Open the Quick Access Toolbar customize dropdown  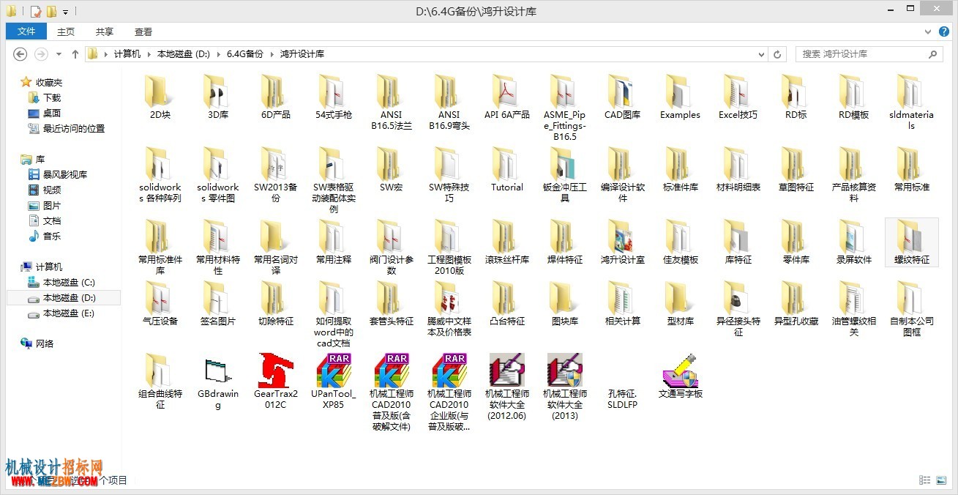[65, 12]
